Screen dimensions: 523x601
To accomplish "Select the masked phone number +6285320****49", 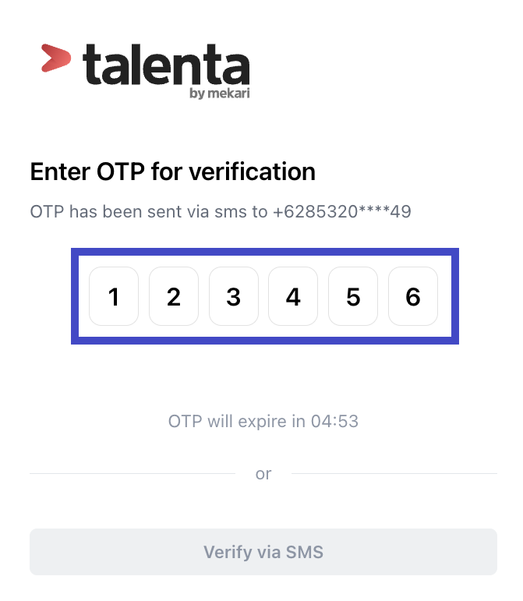I will point(342,211).
